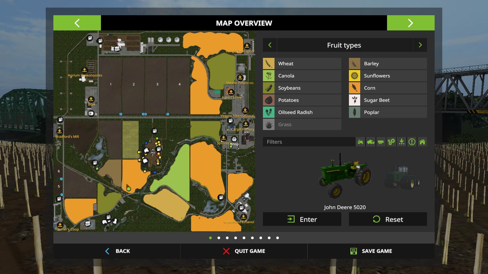Select the Sunflowers yellow color swatch

pos(354,76)
